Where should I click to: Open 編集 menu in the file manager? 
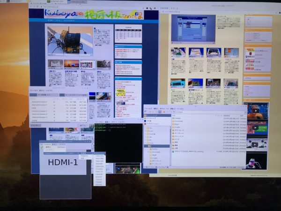(156, 109)
